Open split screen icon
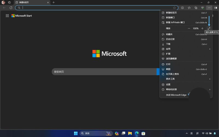Viewport: 219px width, 137px height. click(x=182, y=8)
